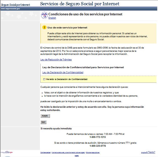
Task: Click the yellow exclamation warning icon
Action: 44,27
